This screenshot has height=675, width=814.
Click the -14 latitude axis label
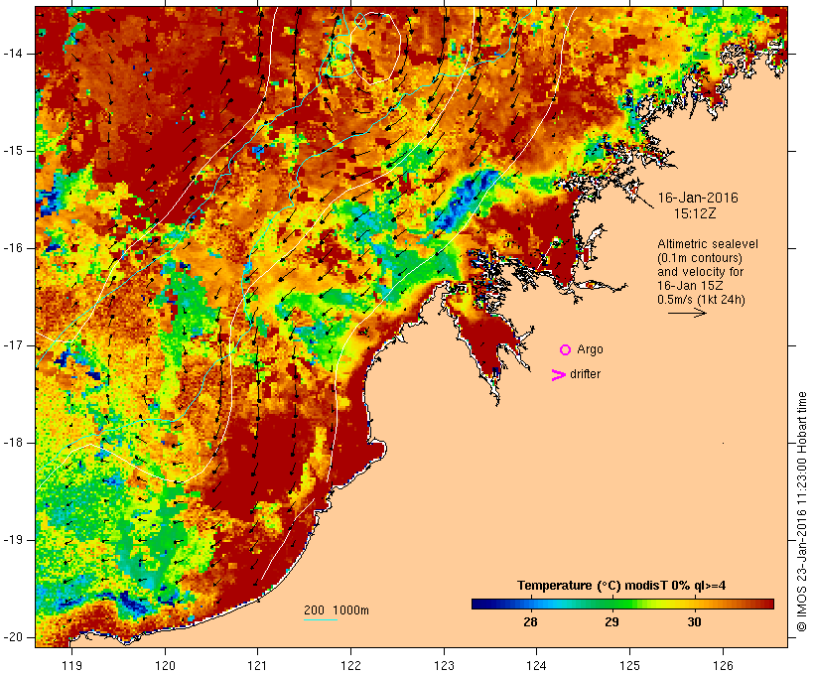coord(13,54)
